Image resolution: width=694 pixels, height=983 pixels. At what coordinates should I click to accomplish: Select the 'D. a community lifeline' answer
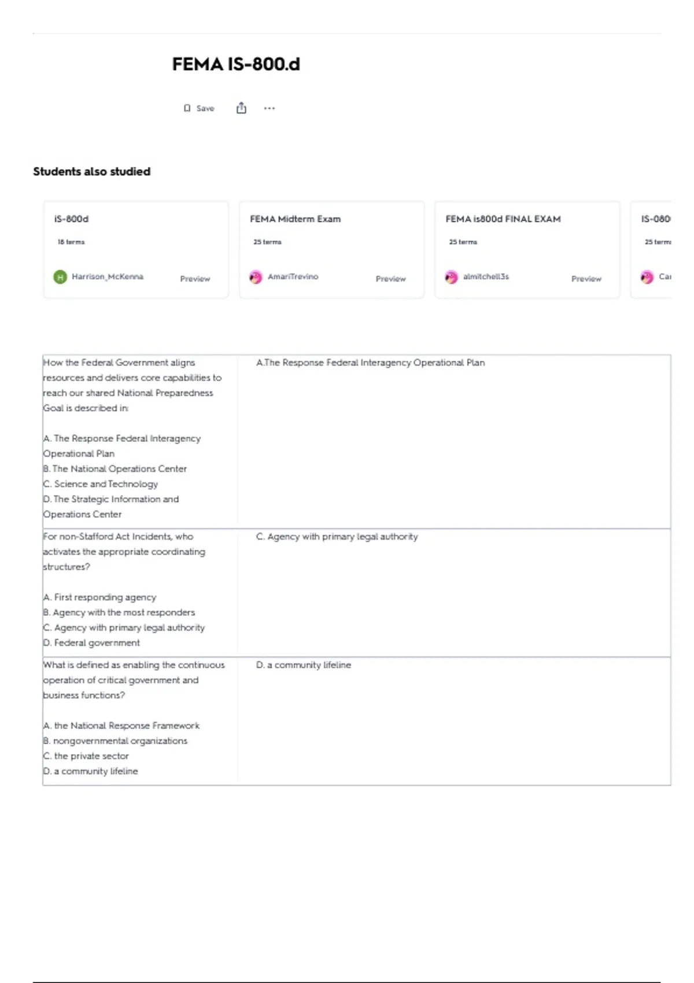304,665
